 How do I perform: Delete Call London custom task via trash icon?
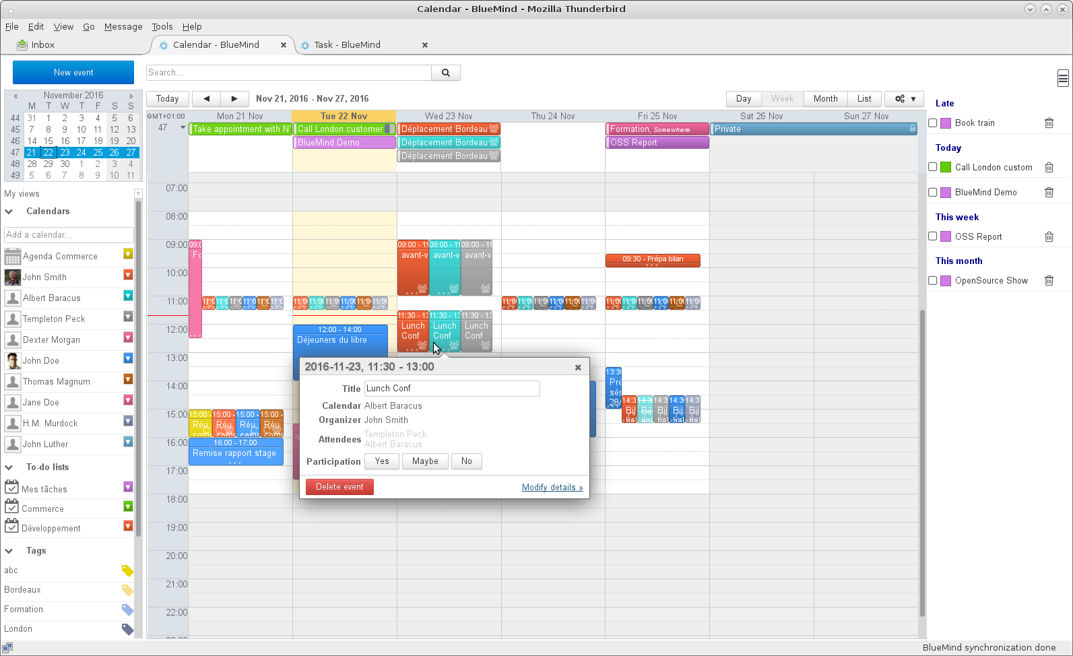point(1049,167)
